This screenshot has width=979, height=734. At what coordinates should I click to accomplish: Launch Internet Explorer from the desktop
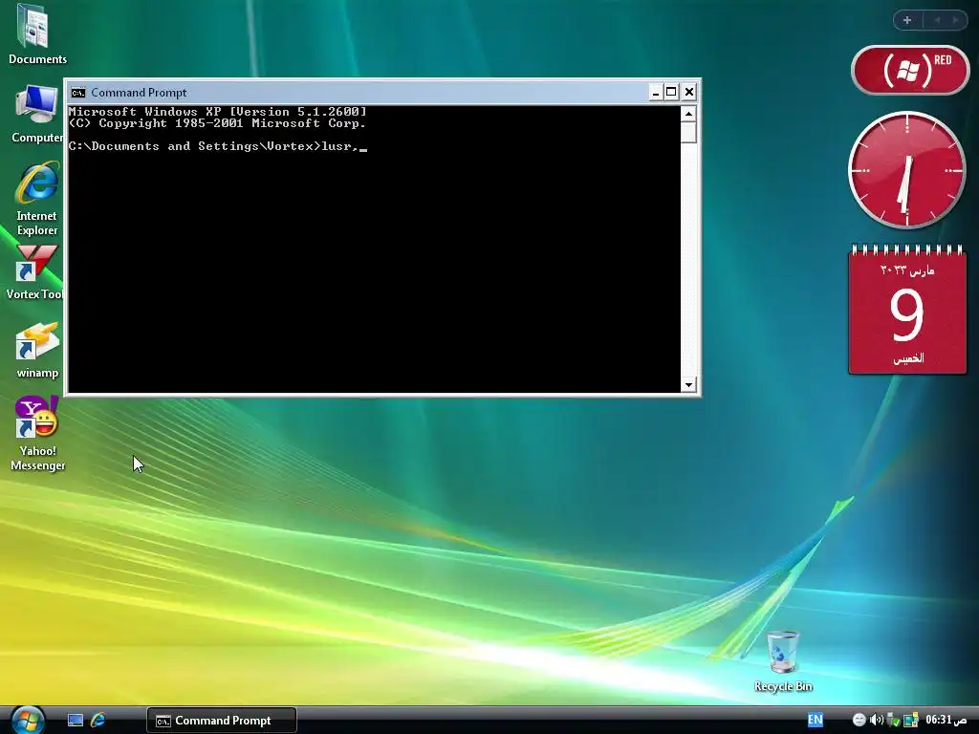pos(37,199)
